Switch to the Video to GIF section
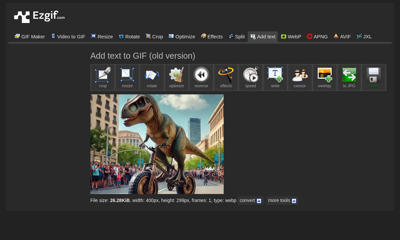Screen dimensions: 400x240 (x=68, y=37)
